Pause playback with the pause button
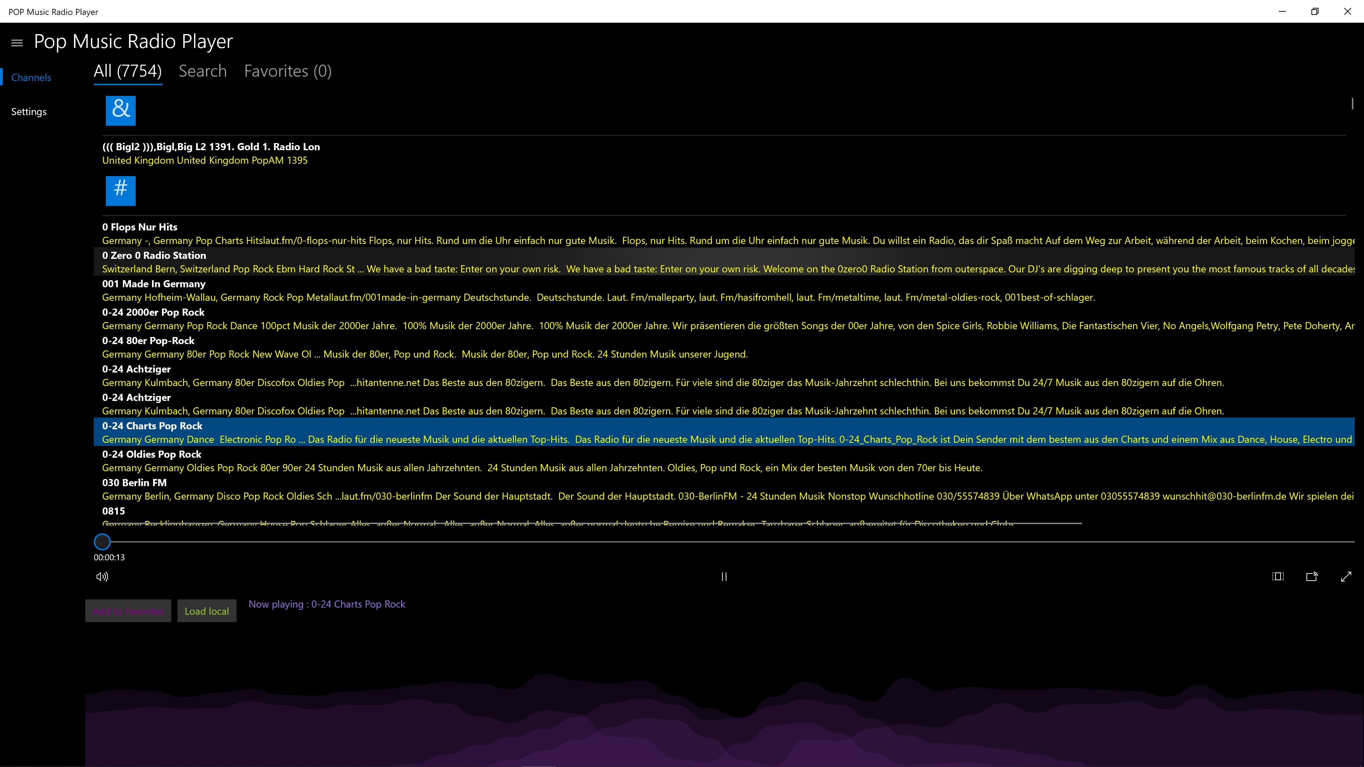Image resolution: width=1364 pixels, height=767 pixels. (724, 576)
